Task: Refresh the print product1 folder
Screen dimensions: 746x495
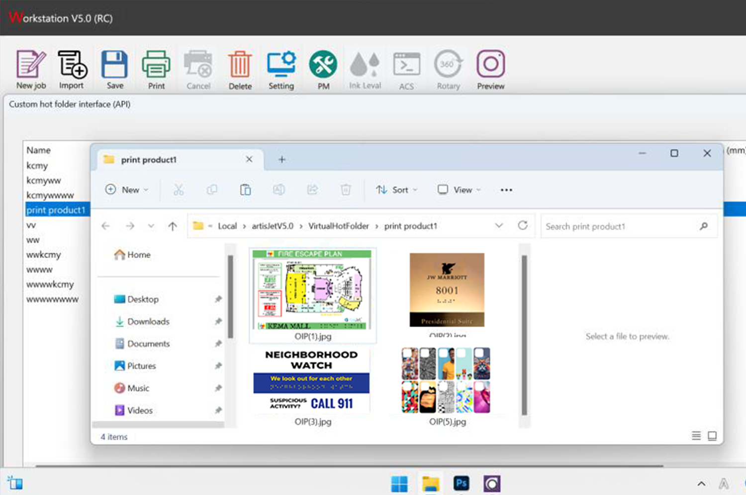Action: pyautogui.click(x=523, y=225)
